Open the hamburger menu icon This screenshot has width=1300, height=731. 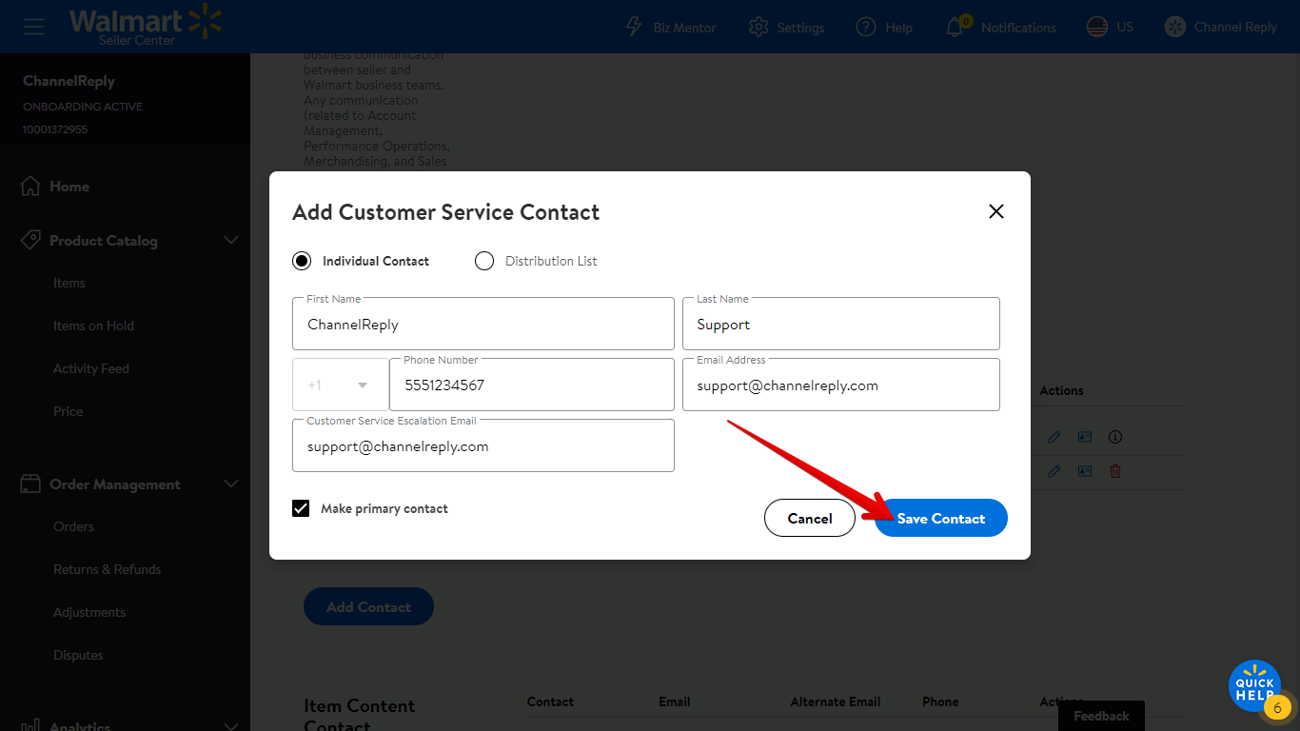pos(34,27)
